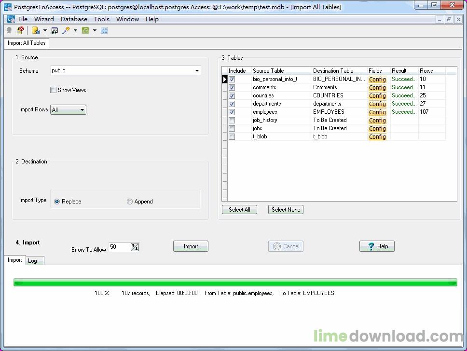Click the green window arrangement icon
The height and width of the screenshot is (351, 467).
(85, 30)
